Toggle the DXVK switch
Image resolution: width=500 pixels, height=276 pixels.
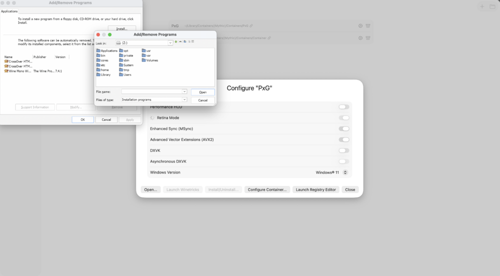point(344,150)
